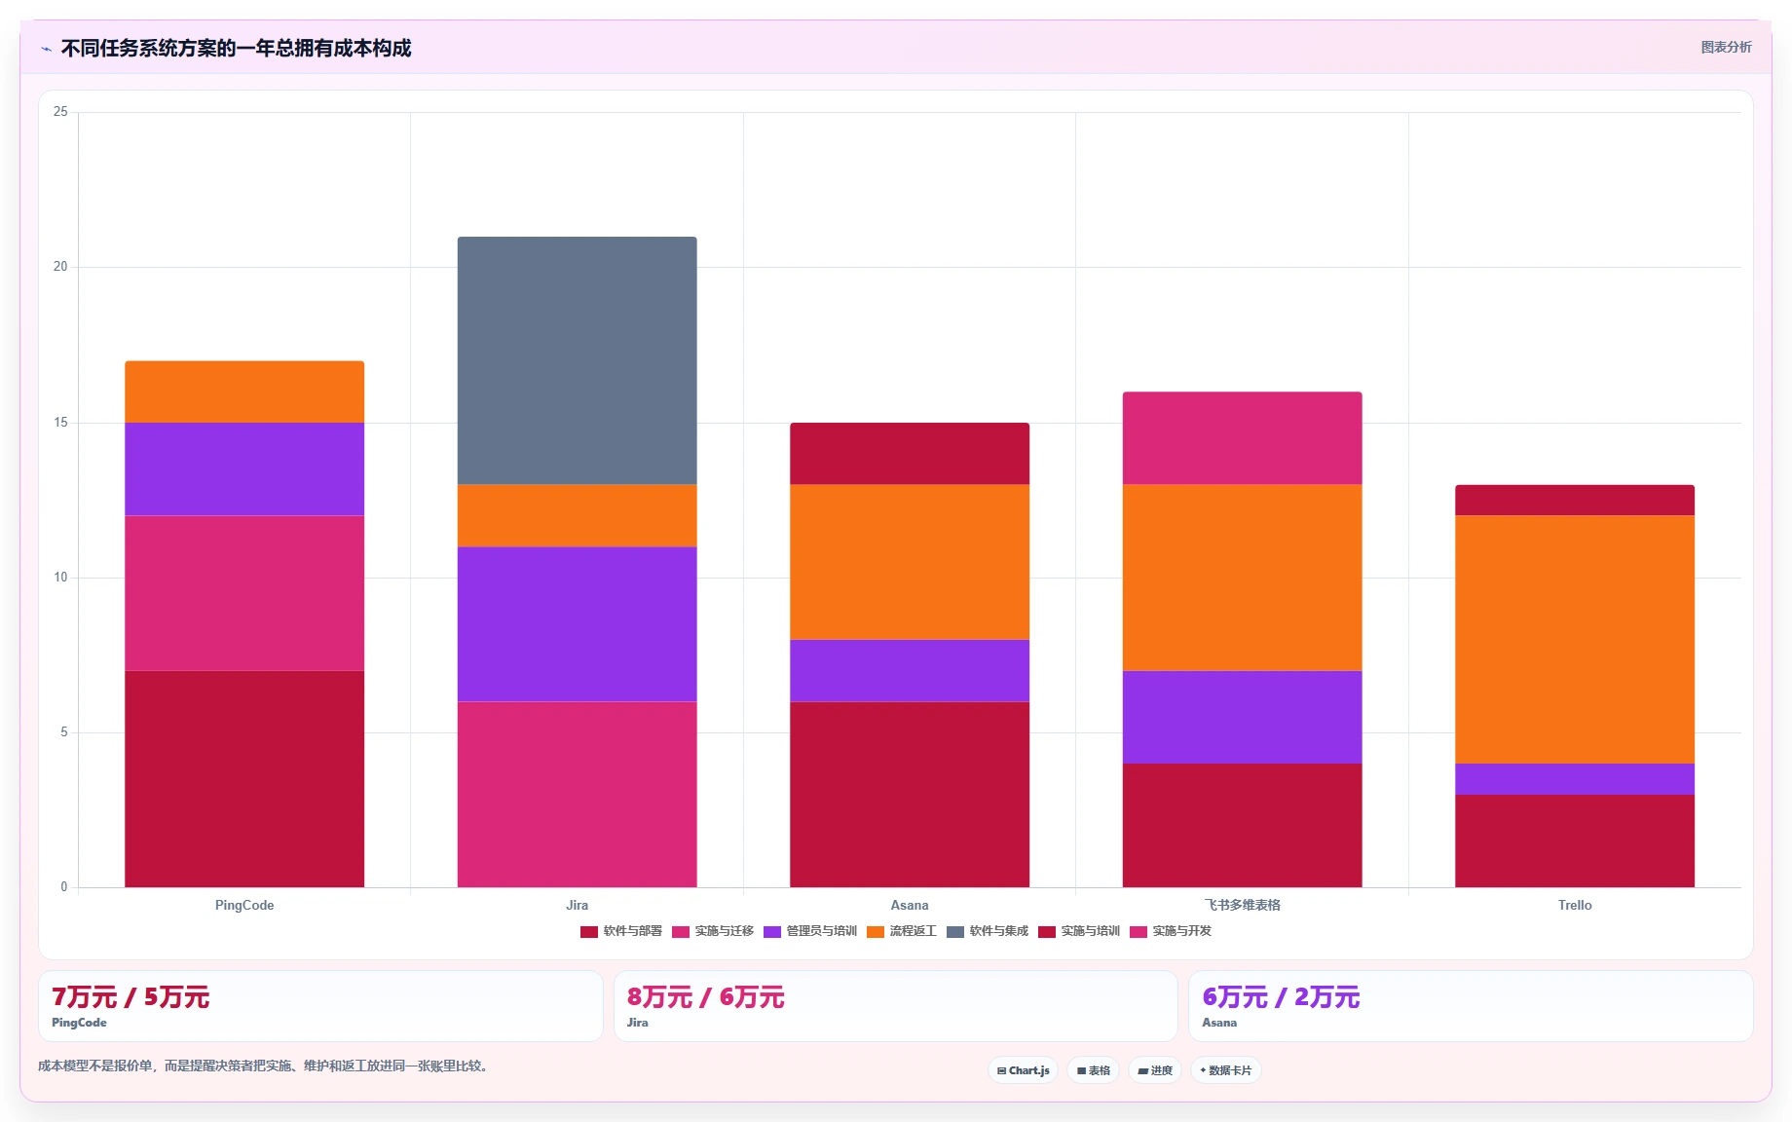Toggle the 实施与迁移 legend series

pyautogui.click(x=713, y=931)
